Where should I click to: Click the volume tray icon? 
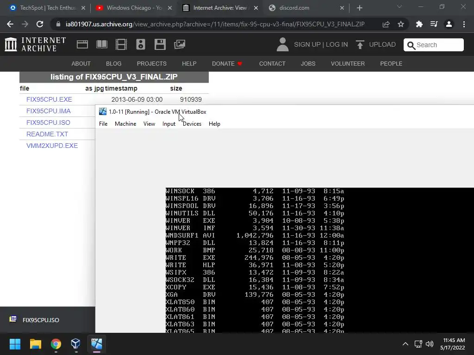[430, 344]
